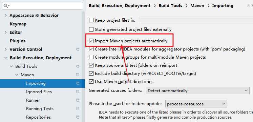The width and height of the screenshot is (253, 122).
Task: Select Version Control tree item
Action: 26,49
